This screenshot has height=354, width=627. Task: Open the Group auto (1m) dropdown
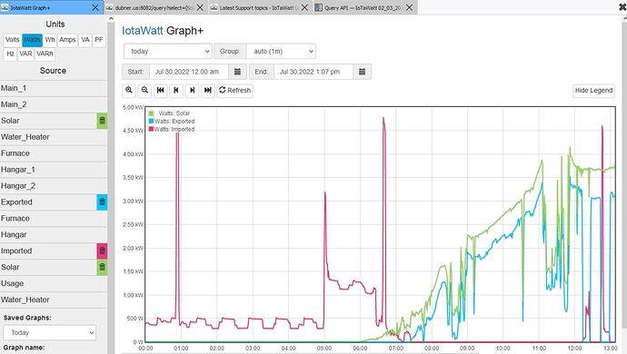281,51
